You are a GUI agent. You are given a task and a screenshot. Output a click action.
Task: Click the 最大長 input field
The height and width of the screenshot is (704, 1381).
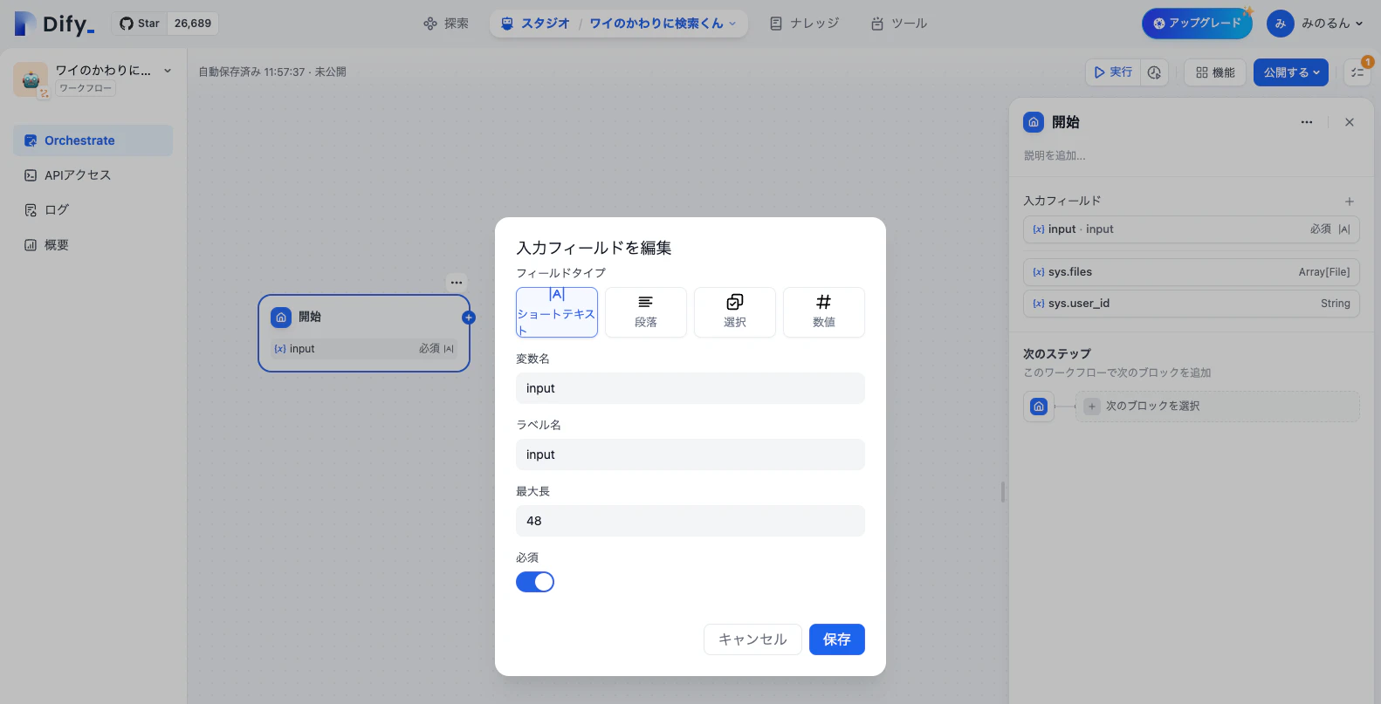pos(690,521)
